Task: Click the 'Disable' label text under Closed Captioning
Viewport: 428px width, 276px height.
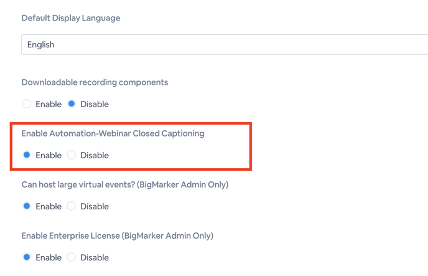Action: (95, 155)
